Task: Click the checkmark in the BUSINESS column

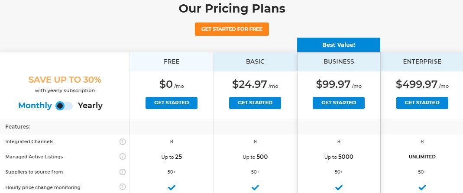Action: pos(339,187)
